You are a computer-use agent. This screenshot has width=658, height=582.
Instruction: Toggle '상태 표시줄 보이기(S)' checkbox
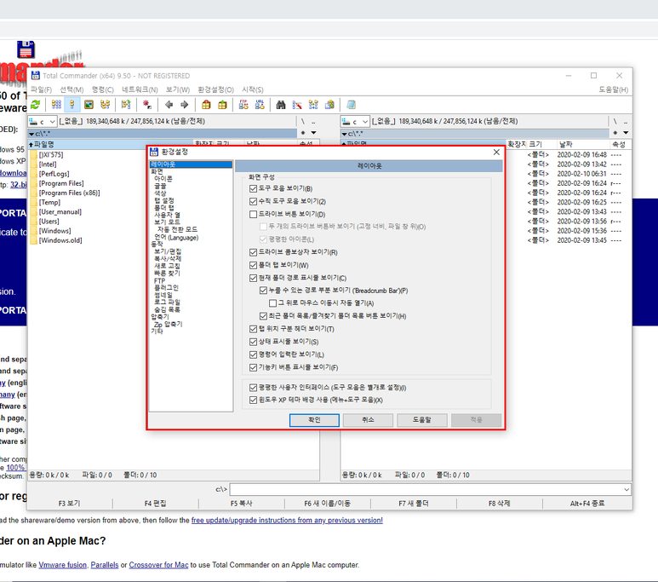(x=253, y=342)
